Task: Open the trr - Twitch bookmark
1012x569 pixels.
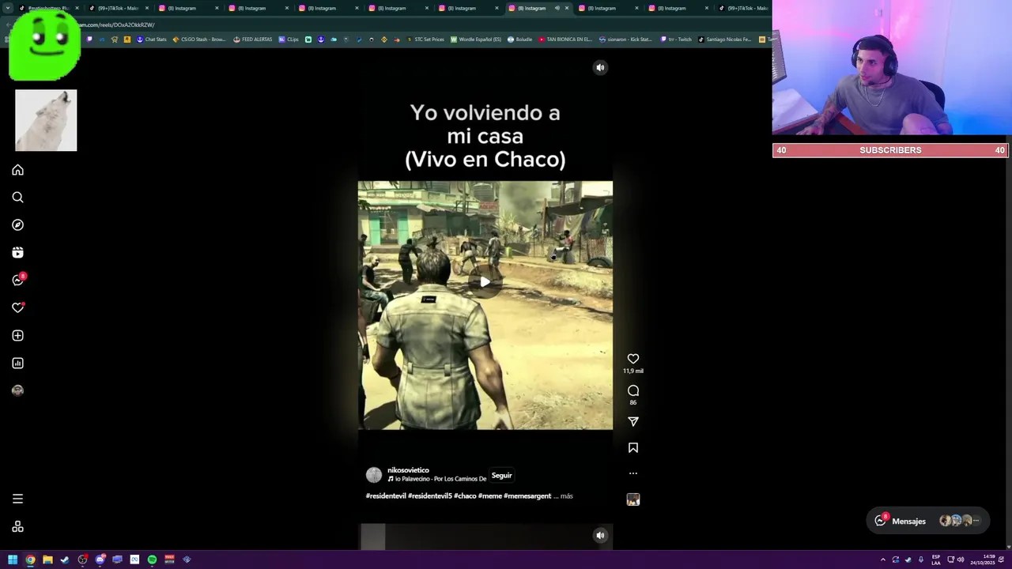Action: click(x=675, y=40)
